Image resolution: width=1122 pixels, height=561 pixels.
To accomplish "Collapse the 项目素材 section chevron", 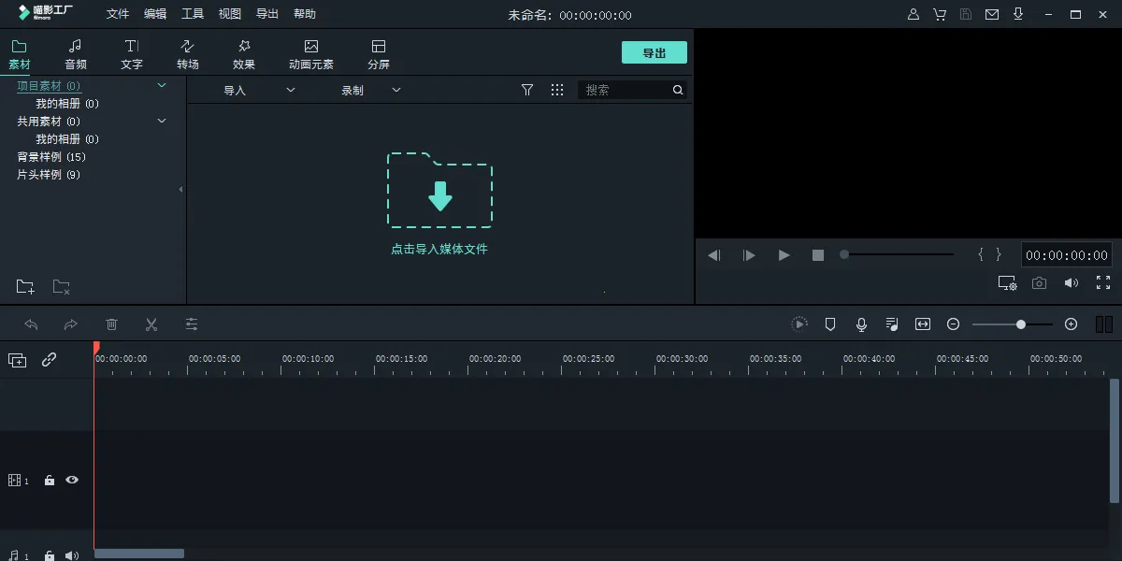I will click(x=161, y=85).
